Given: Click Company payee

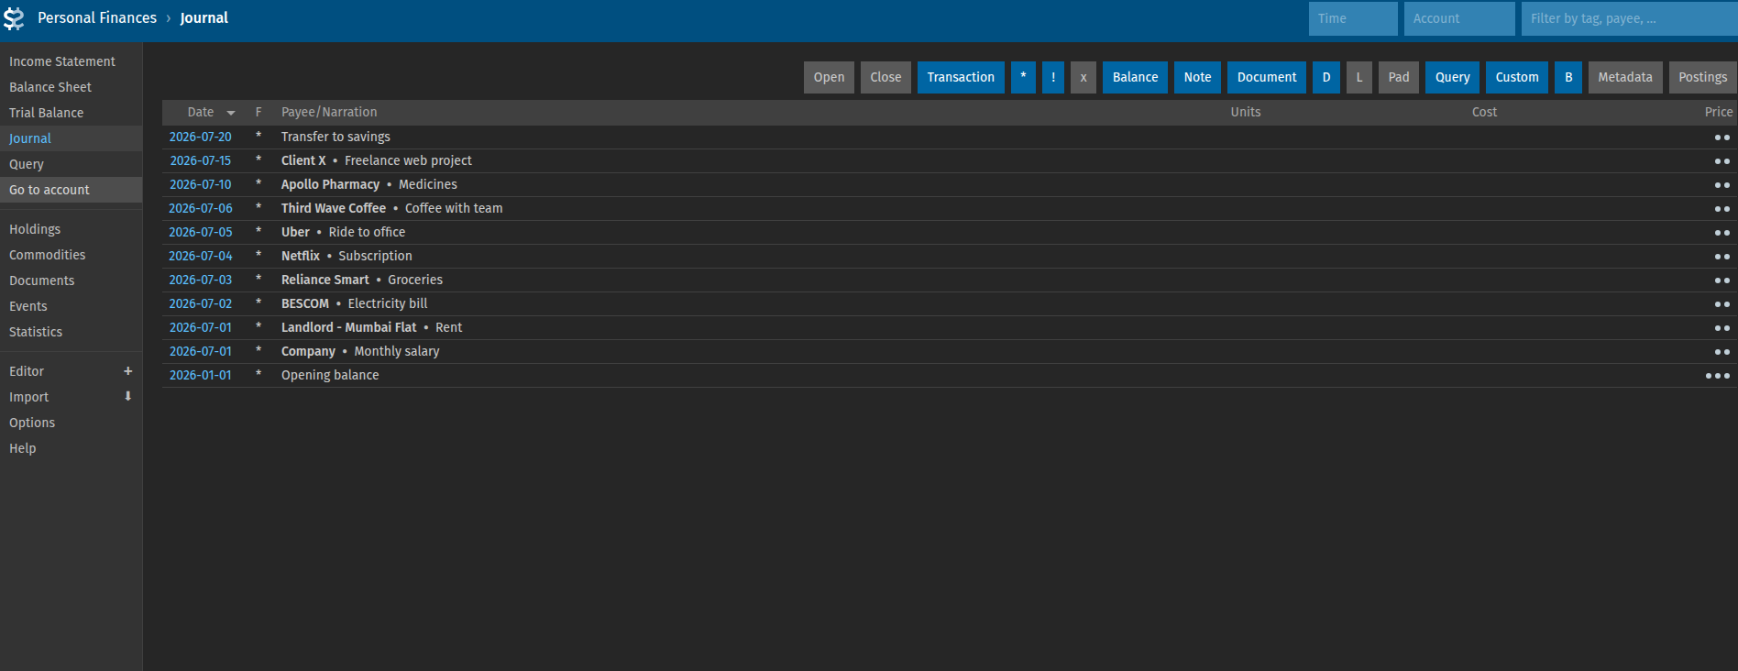Looking at the screenshot, I should coord(308,351).
